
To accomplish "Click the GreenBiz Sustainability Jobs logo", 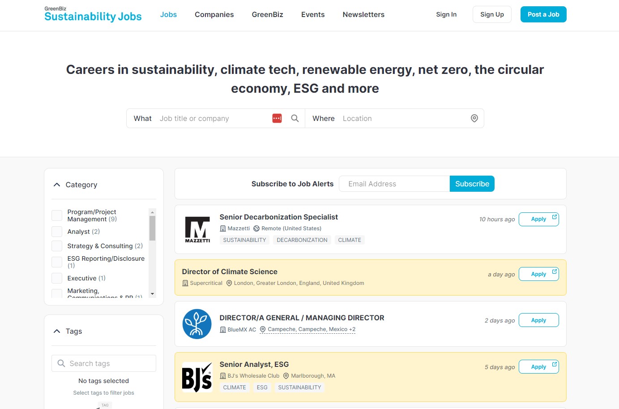I will pos(93,14).
